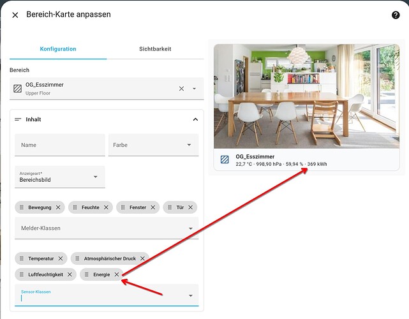409x319 pixels.
Task: Click the Inhalt section list icon
Action: (x=18, y=119)
